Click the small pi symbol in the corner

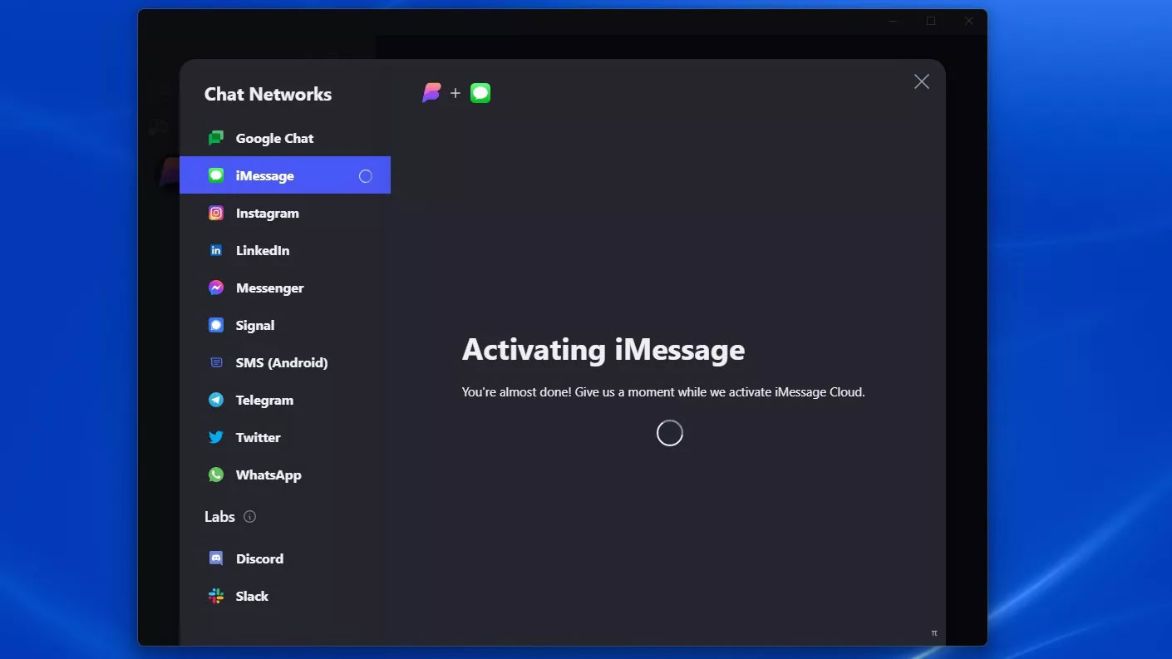point(934,633)
